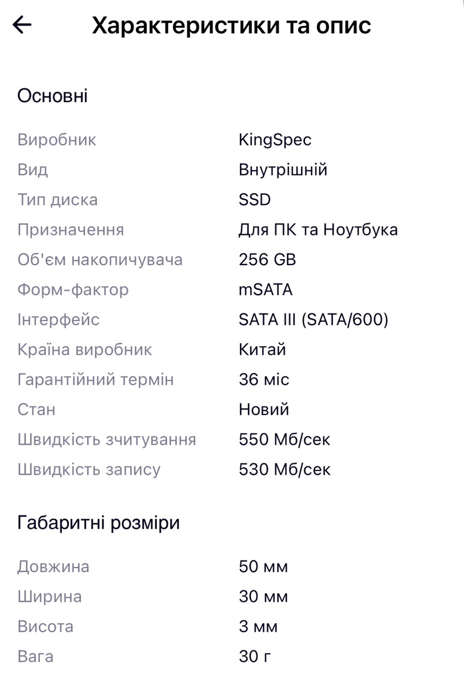The image size is (464, 687).
Task: Select the '530 Мб/сек' write speed value
Action: coord(285,470)
